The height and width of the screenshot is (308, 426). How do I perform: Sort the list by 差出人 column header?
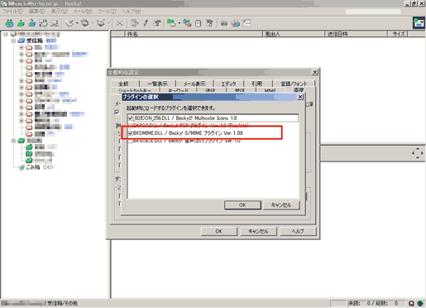294,34
